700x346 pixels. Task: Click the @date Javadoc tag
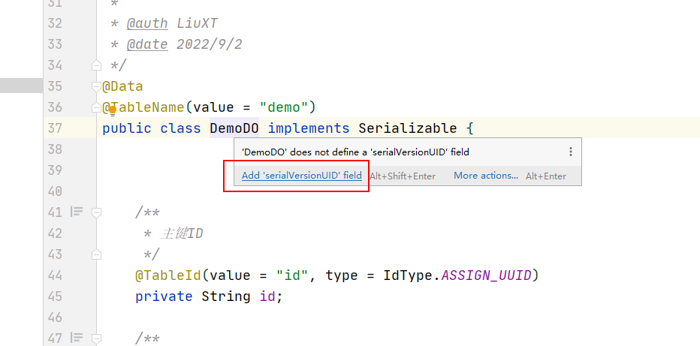[x=146, y=44]
